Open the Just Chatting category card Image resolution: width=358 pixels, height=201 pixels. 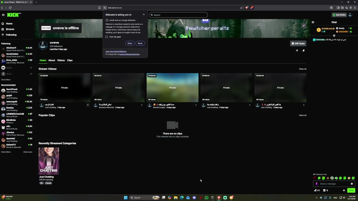pos(49,161)
